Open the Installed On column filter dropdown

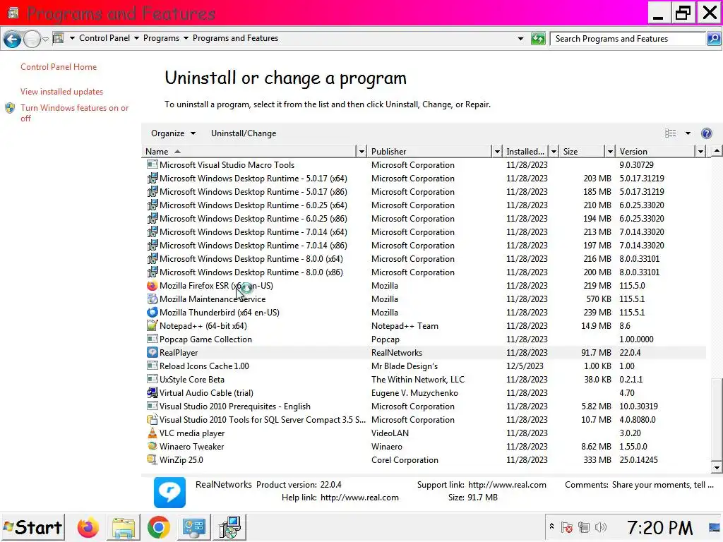click(554, 152)
